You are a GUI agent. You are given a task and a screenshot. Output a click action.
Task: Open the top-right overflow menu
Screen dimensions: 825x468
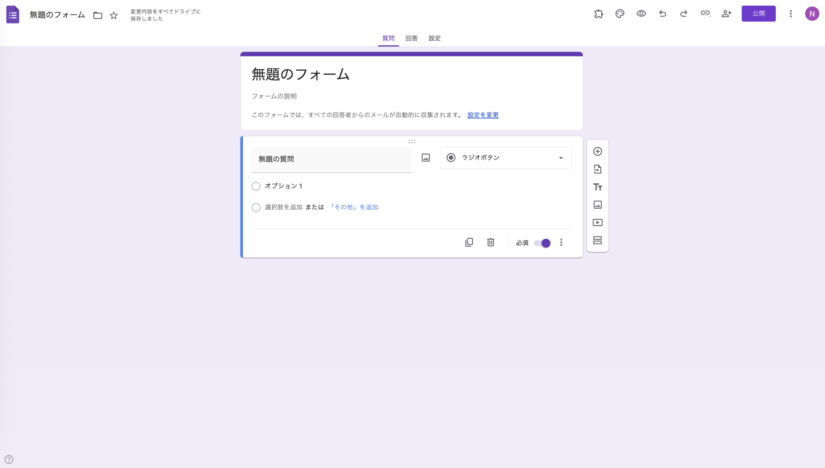click(x=791, y=14)
